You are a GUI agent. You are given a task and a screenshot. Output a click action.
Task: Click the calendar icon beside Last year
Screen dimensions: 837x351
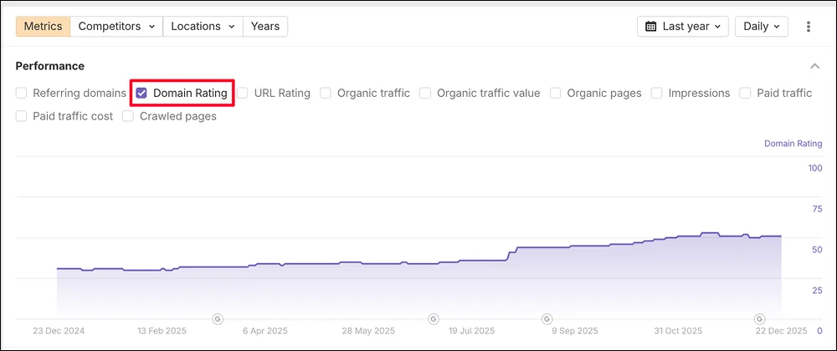tap(650, 26)
